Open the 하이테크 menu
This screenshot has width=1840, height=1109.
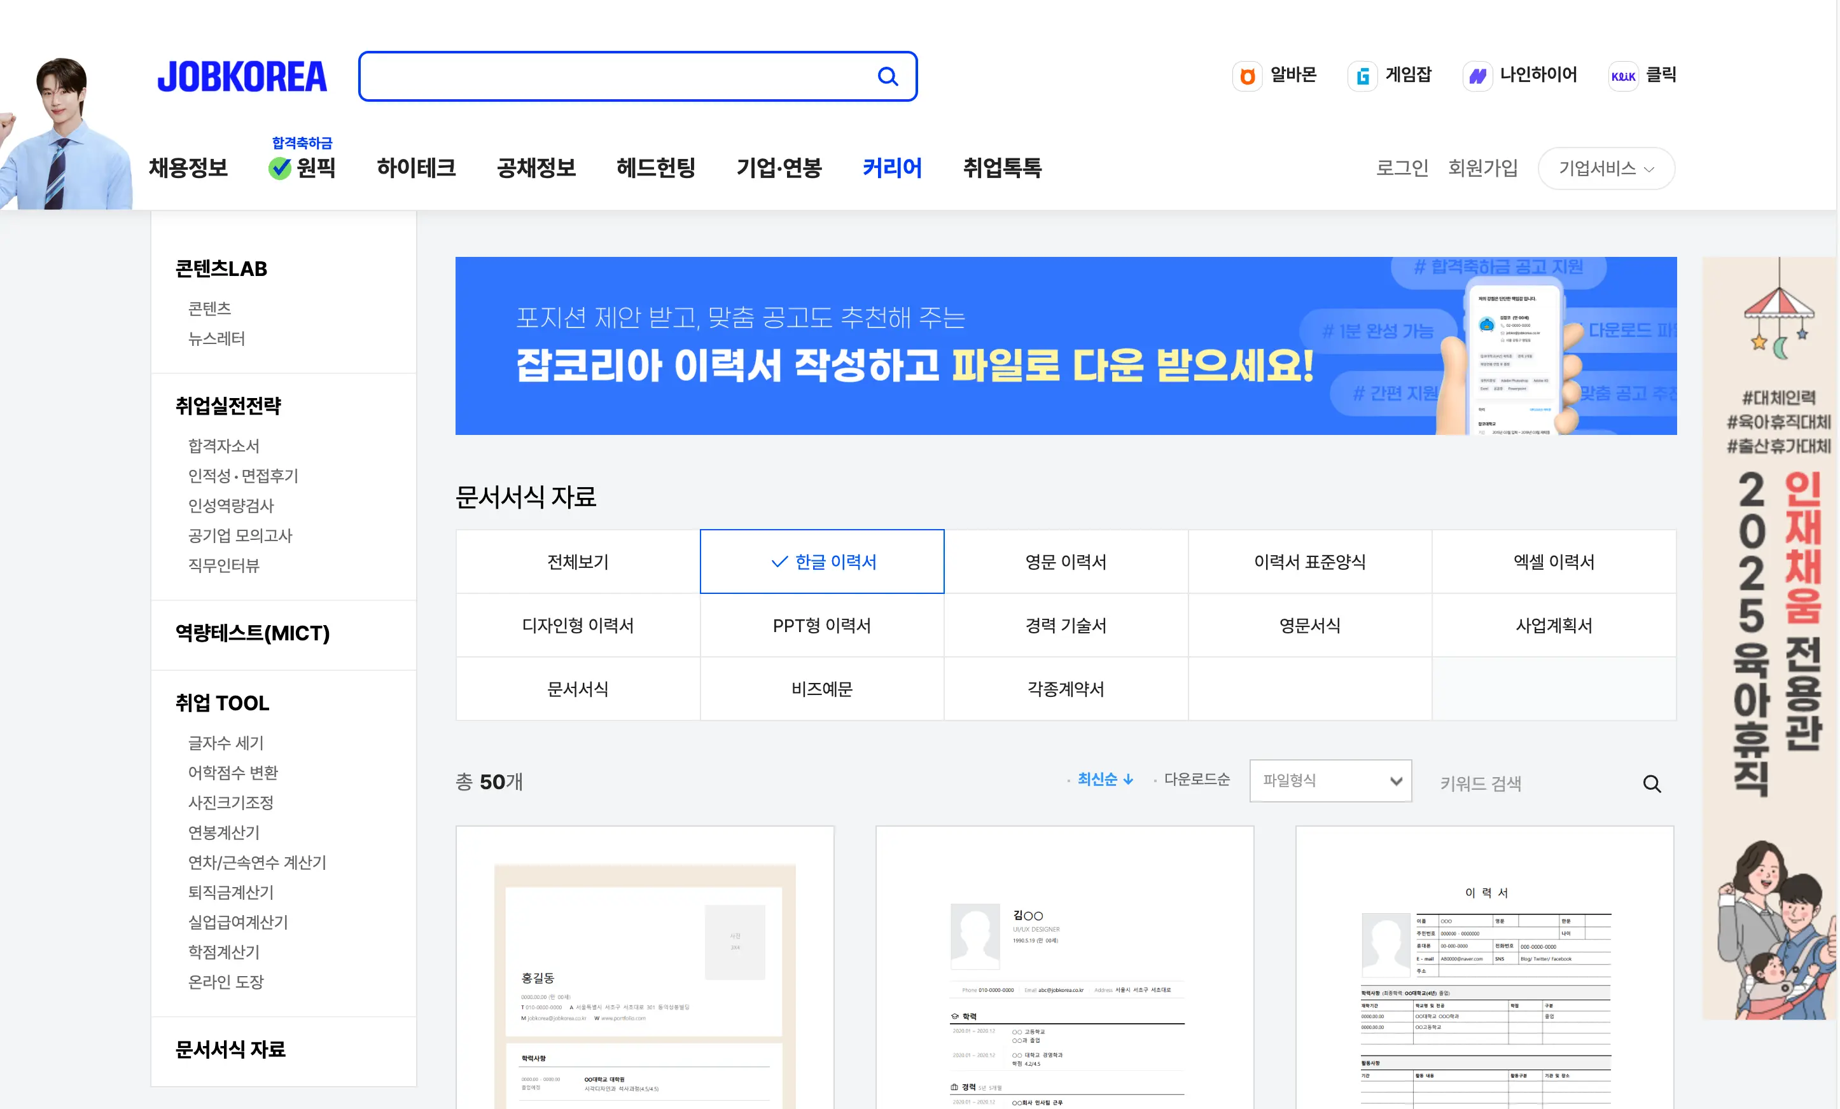pos(417,168)
